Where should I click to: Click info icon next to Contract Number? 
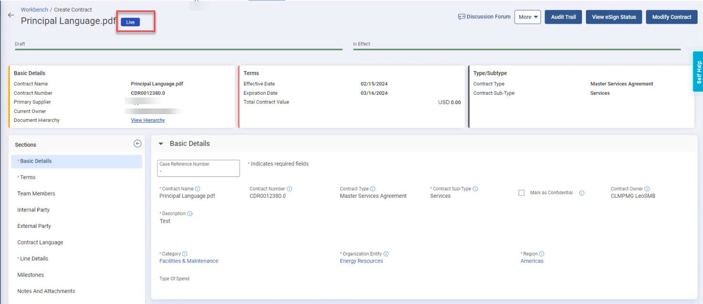point(289,189)
